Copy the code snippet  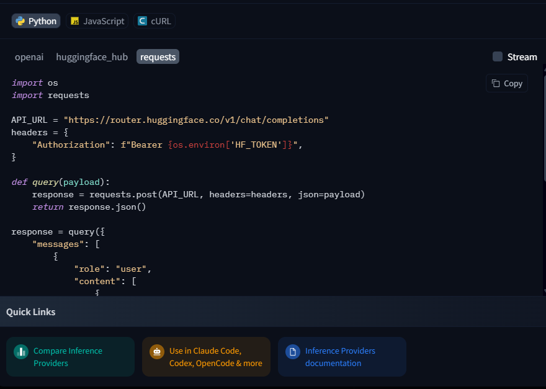point(507,83)
